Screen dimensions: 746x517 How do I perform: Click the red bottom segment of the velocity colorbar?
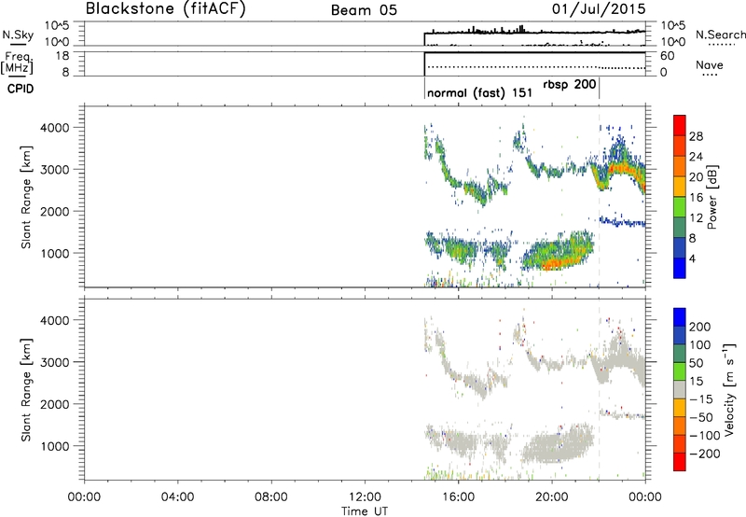pos(680,462)
